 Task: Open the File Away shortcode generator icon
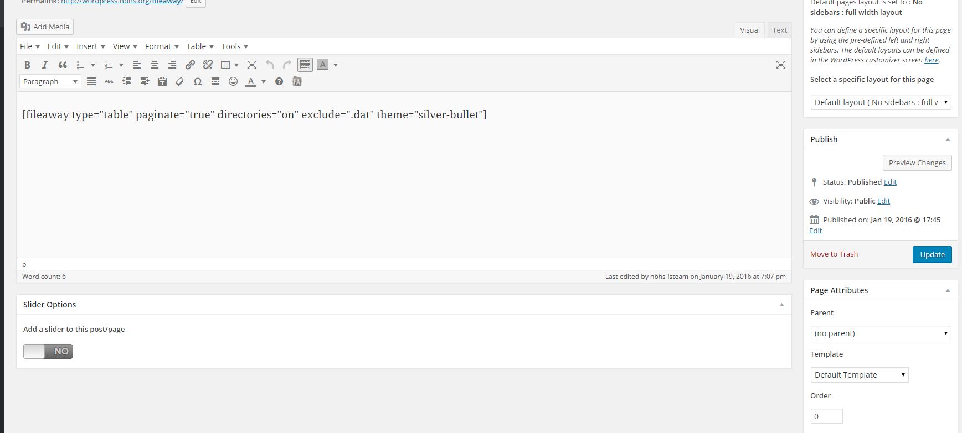click(x=297, y=81)
